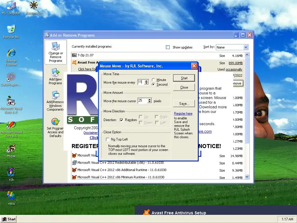Select Visual C++ 2012 Redistributable (x86) icon
Screen dimensions: 297x223
pyautogui.click(x=74, y=163)
